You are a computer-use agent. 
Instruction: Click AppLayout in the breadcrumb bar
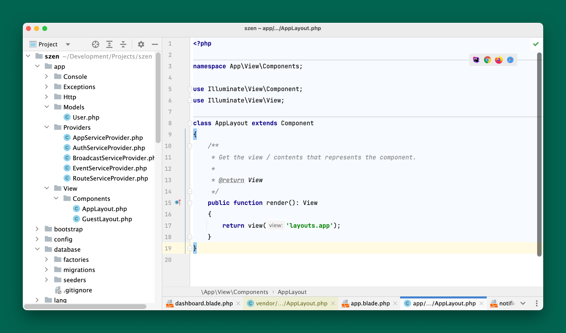[x=292, y=292]
